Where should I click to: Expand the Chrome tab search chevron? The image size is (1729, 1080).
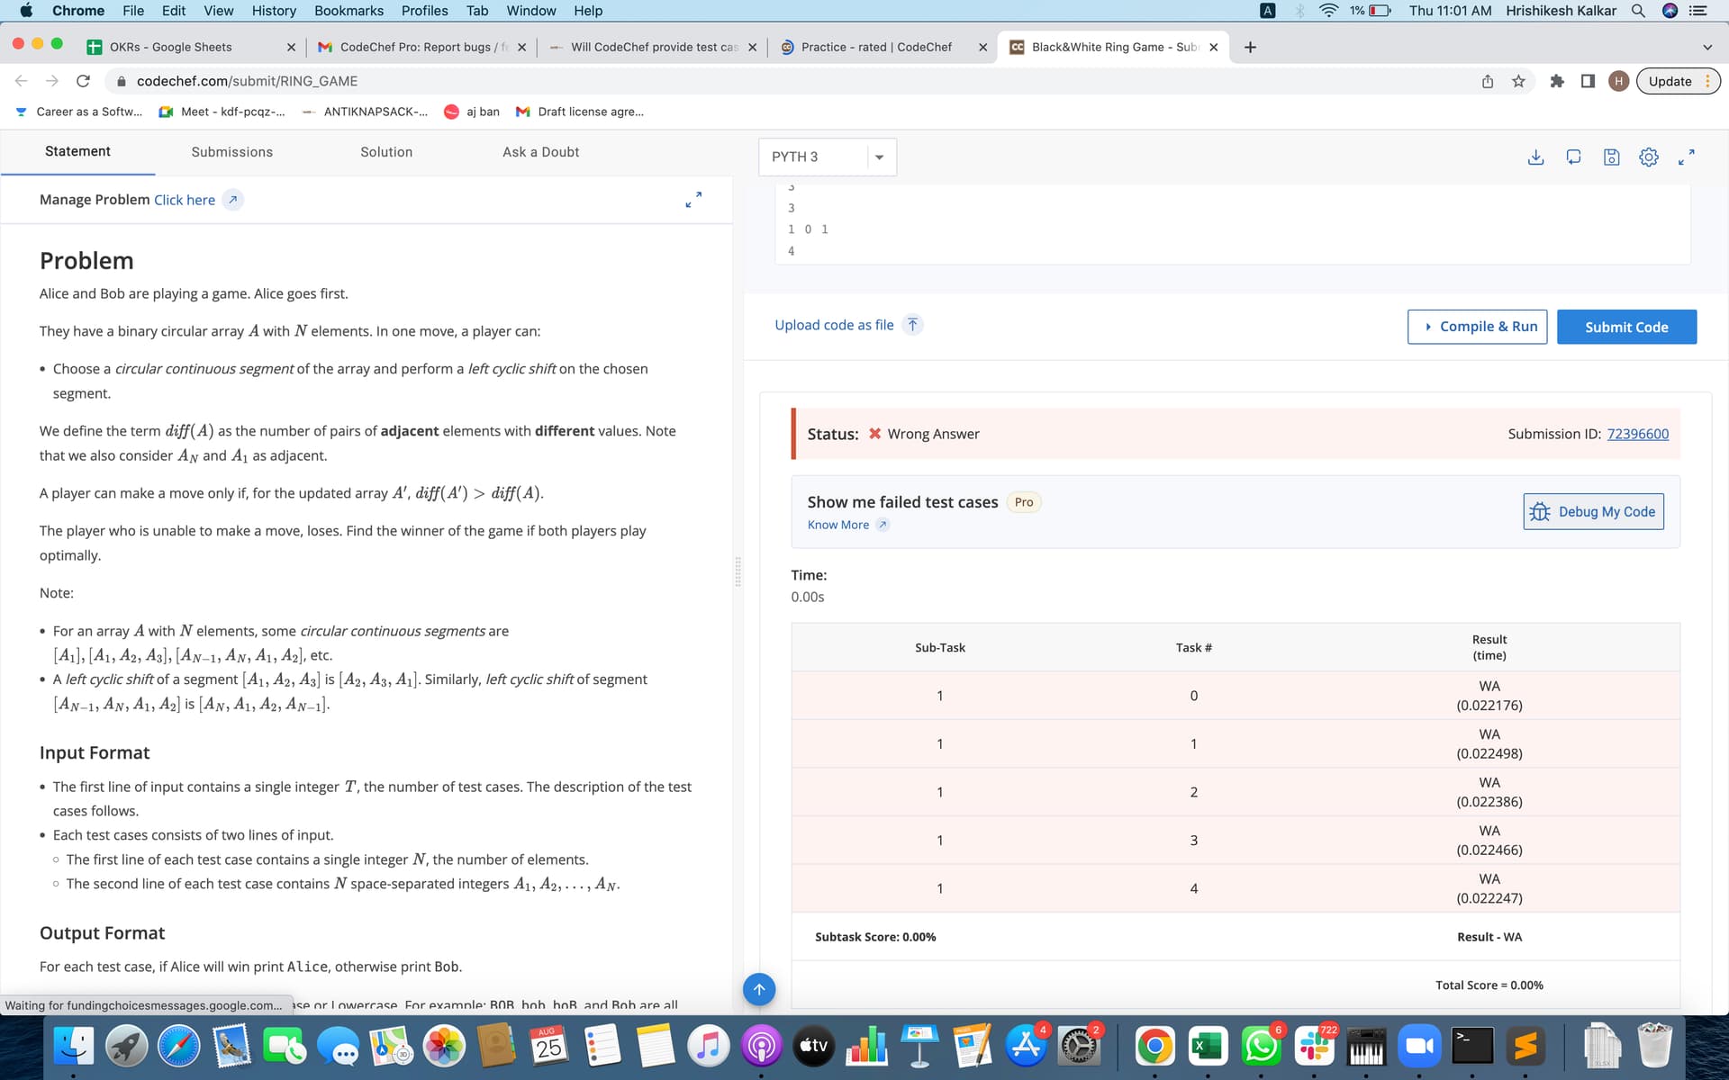point(1707,47)
